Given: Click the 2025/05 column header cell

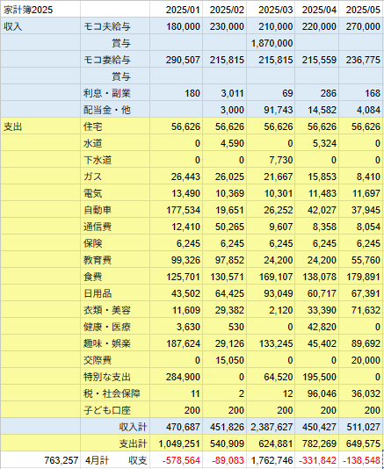Looking at the screenshot, I should (361, 10).
